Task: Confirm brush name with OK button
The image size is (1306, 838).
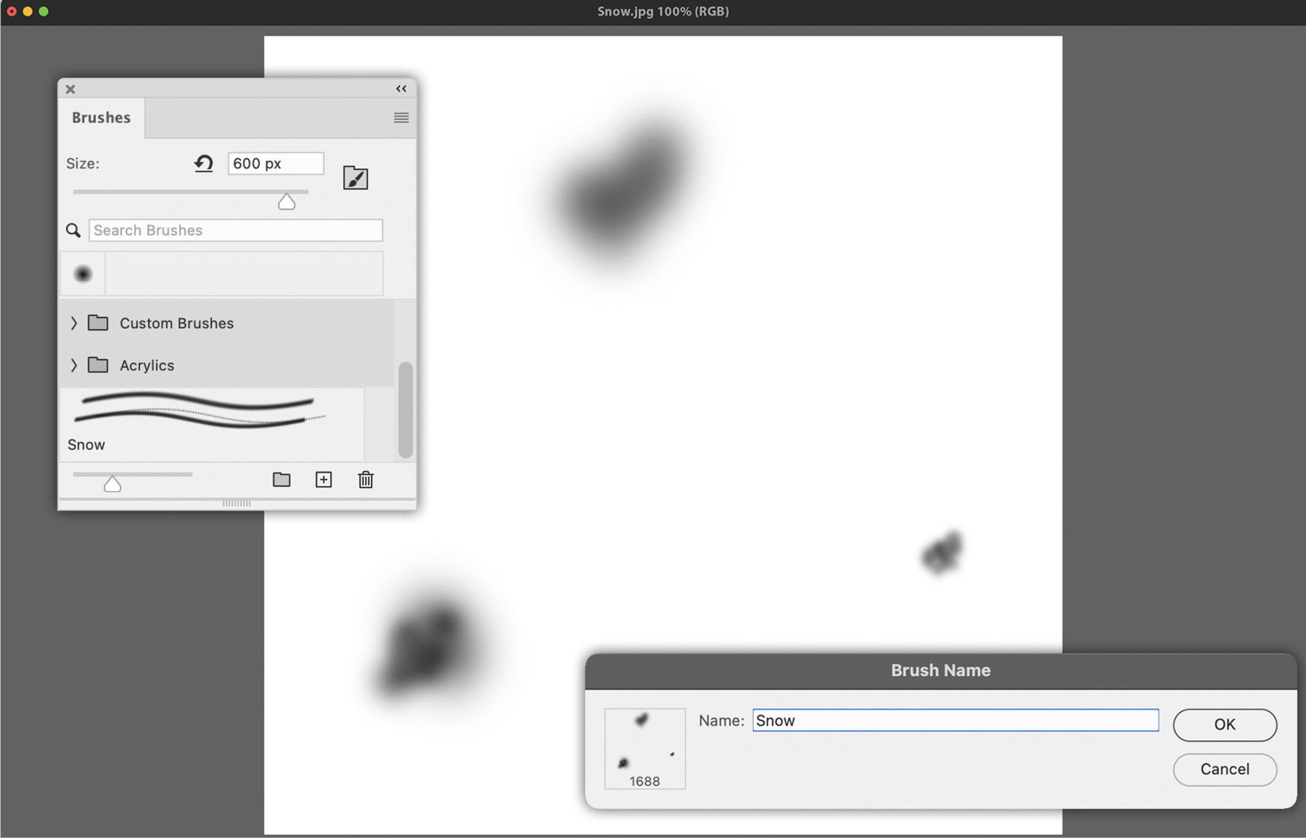Action: (1225, 725)
